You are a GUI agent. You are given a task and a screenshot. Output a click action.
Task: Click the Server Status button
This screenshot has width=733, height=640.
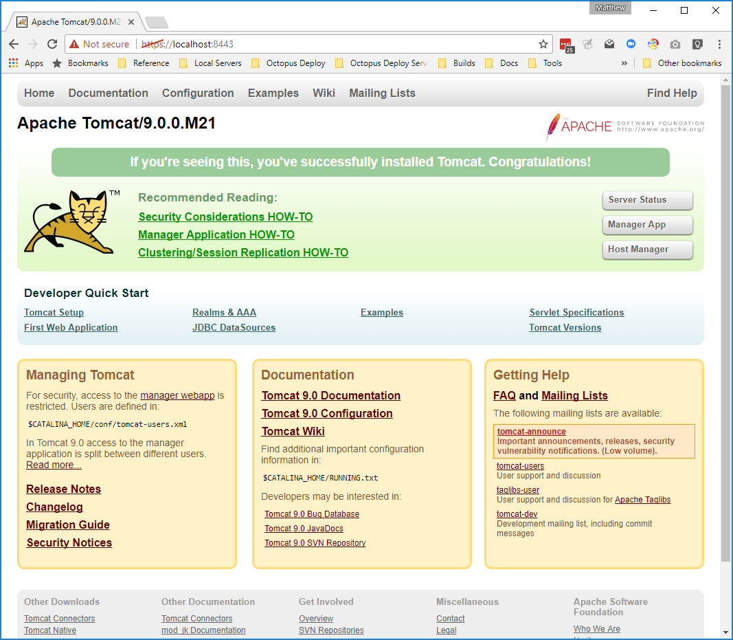646,200
